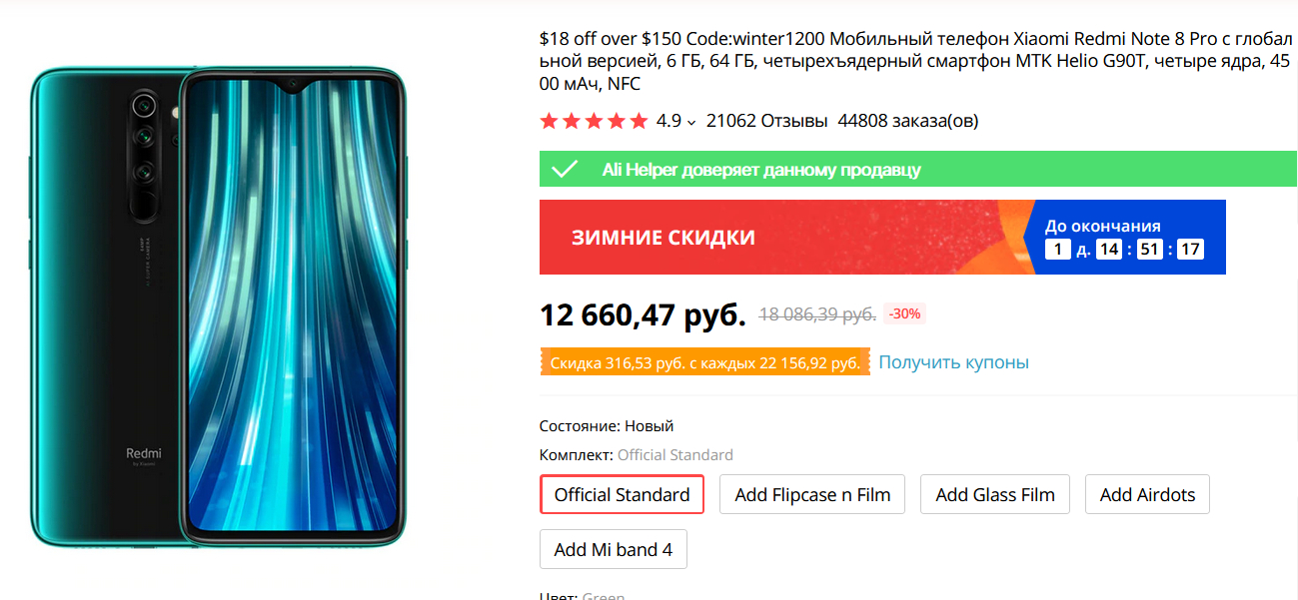Image resolution: width=1298 pixels, height=600 pixels.
Task: Open the Получить купоны link
Action: point(953,362)
